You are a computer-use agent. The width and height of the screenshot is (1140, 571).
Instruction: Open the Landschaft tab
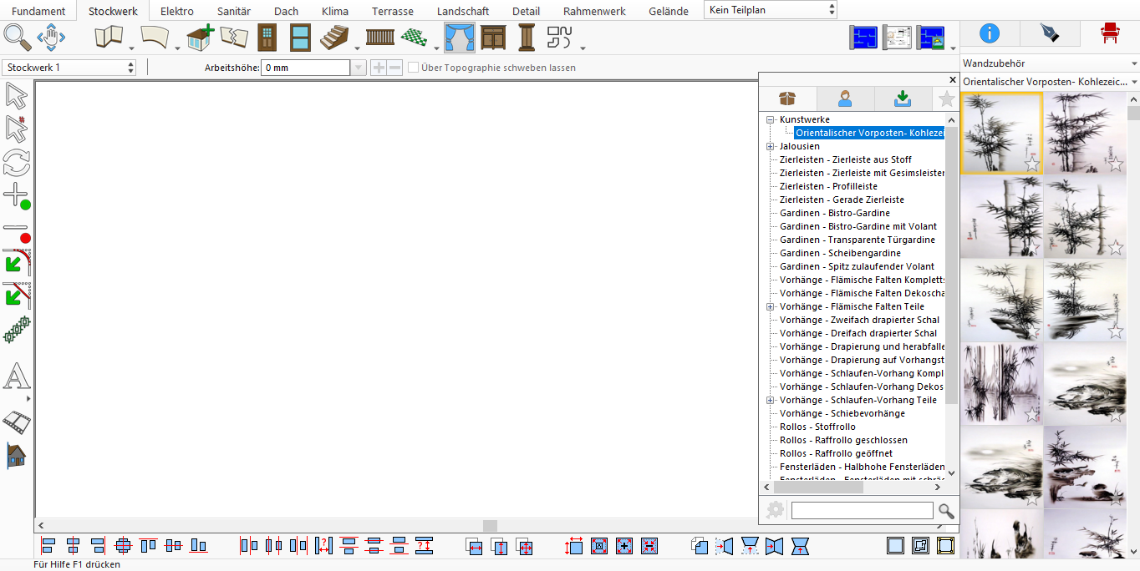coord(463,11)
